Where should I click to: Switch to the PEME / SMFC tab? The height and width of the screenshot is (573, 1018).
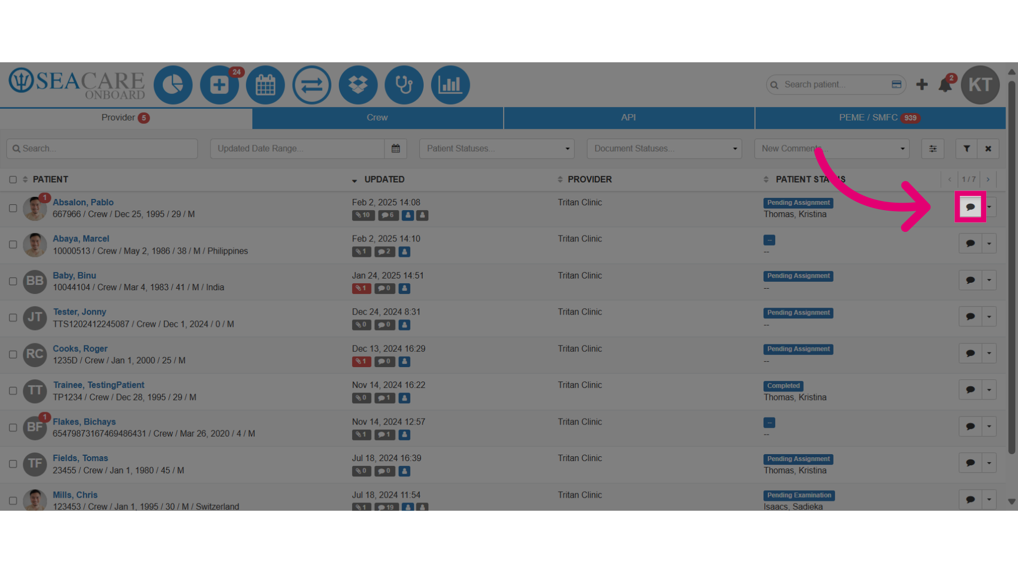tap(880, 118)
